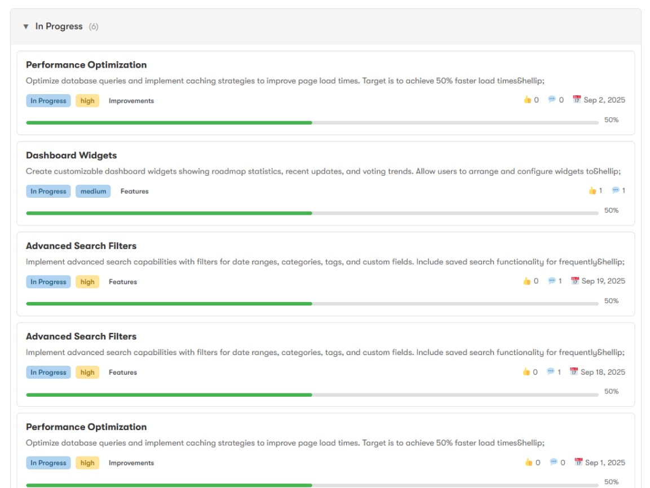Screen dimensions: 650x488
Task: Click thumbs-up on card dated Sep 18, 2025
Action: coord(527,372)
